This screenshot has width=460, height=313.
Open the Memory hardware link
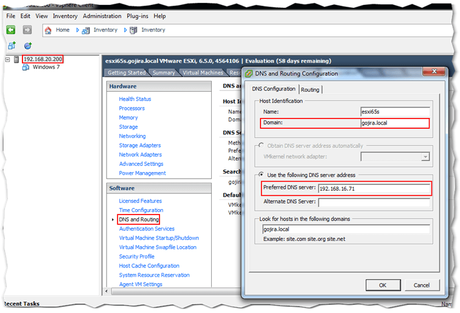[128, 117]
